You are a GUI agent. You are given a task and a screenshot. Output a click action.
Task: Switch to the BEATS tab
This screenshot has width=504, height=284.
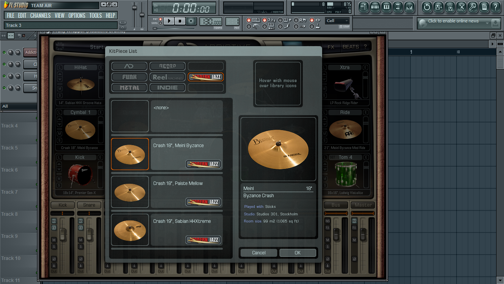pyautogui.click(x=350, y=46)
